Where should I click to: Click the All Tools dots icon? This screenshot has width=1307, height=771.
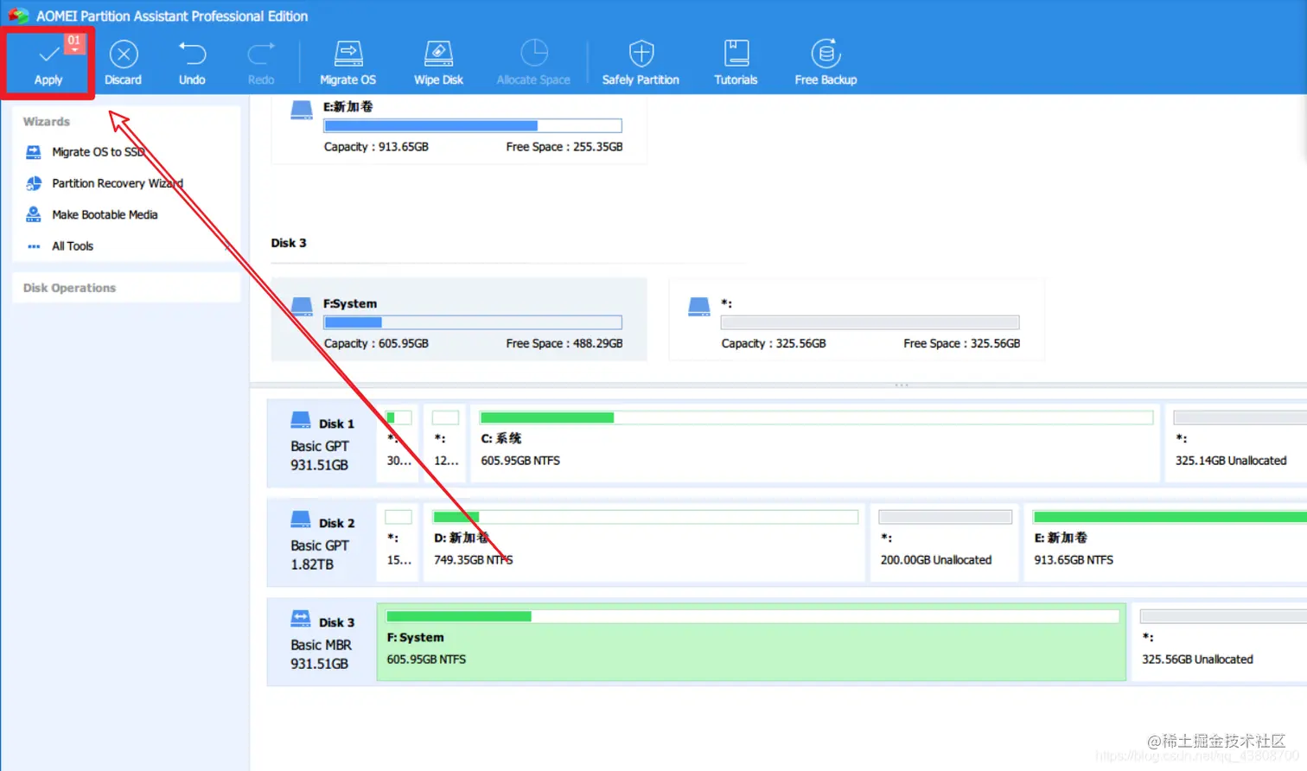pos(34,246)
